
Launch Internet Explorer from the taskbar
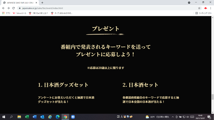pos(50,117)
